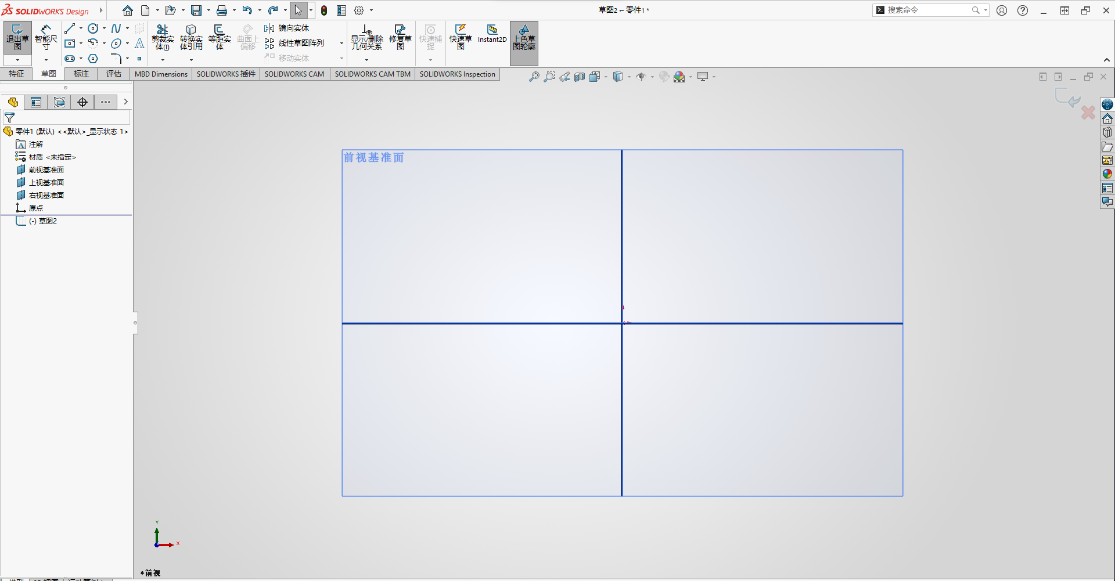The image size is (1115, 581).
Task: Click Previous View icon in view toolbar
Action: [564, 77]
